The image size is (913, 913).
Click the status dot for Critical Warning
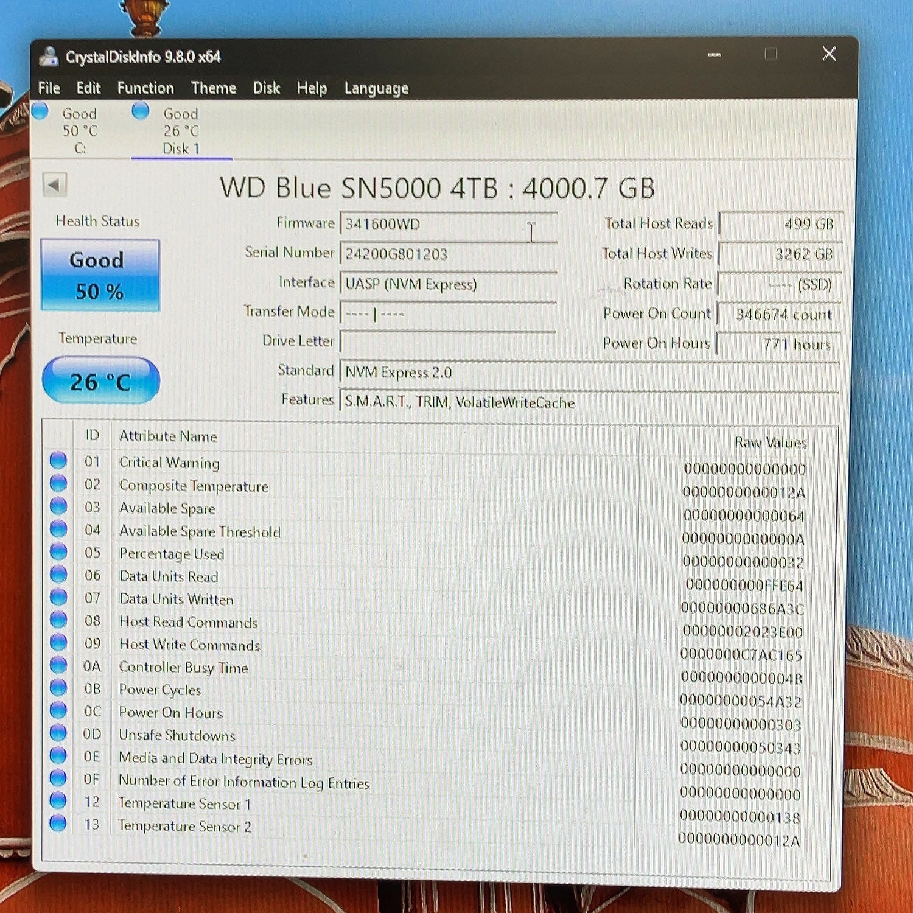click(x=58, y=461)
